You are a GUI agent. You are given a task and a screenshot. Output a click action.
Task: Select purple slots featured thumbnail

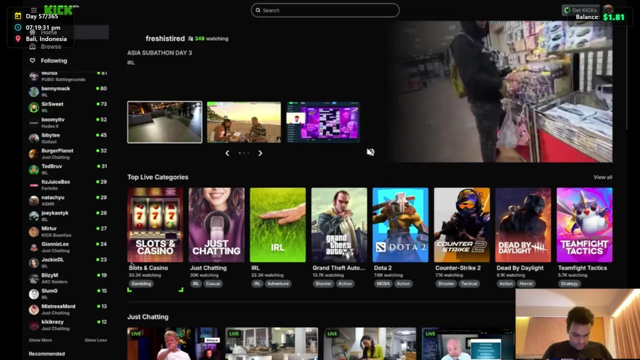tap(323, 122)
